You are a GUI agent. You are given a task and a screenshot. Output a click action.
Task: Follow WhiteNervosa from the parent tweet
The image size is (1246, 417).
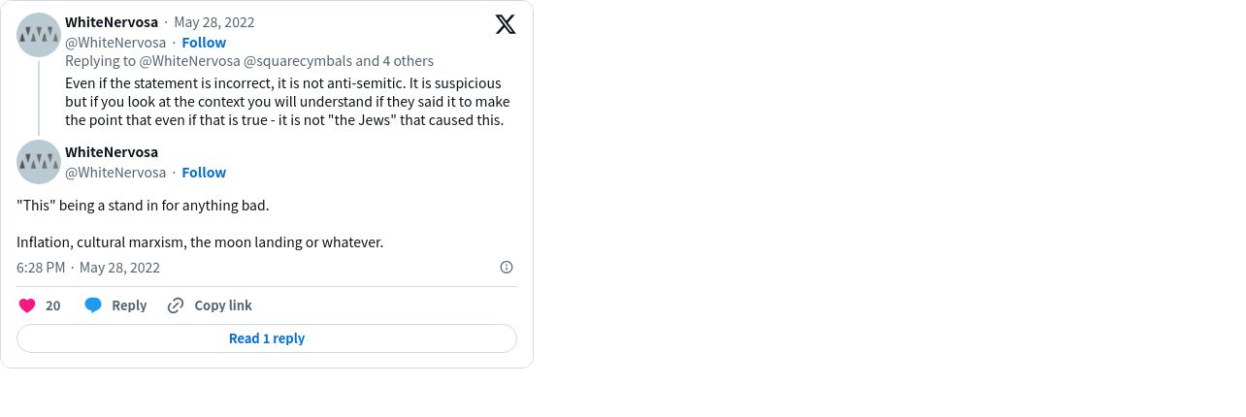tap(204, 43)
